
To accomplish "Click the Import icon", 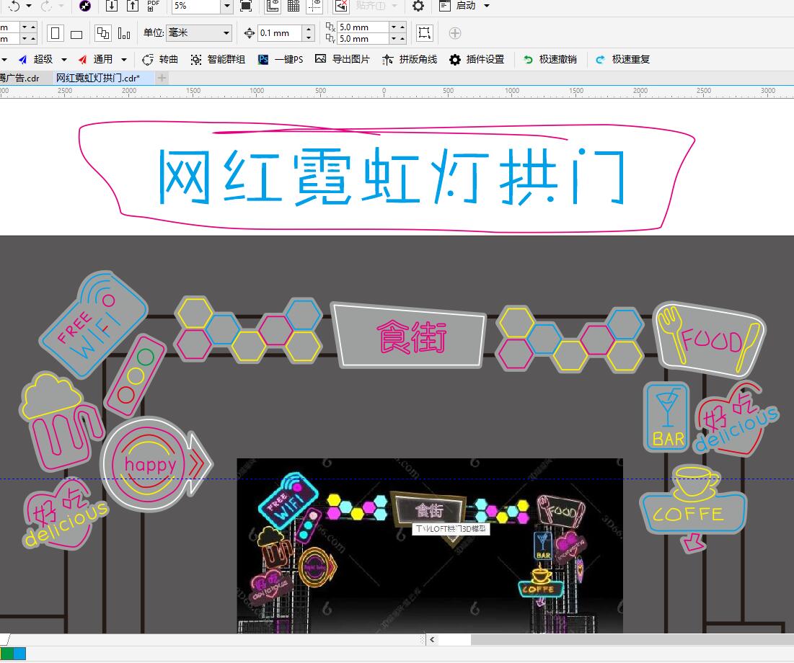I will 111,6.
